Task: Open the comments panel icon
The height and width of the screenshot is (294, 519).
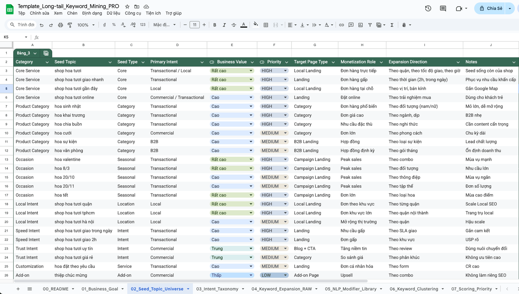Action: coord(443,8)
